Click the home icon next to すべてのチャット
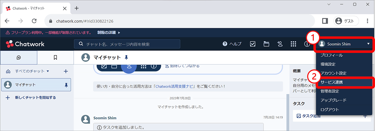The height and width of the screenshot is (131, 375). pos(8,71)
